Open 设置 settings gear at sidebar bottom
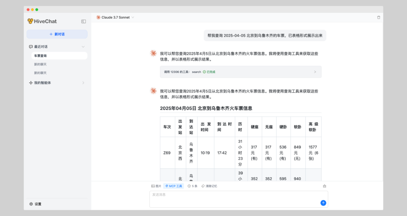This screenshot has width=407, height=216. point(31,204)
